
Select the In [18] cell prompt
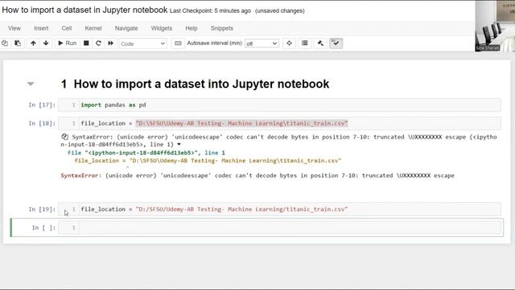pos(42,123)
